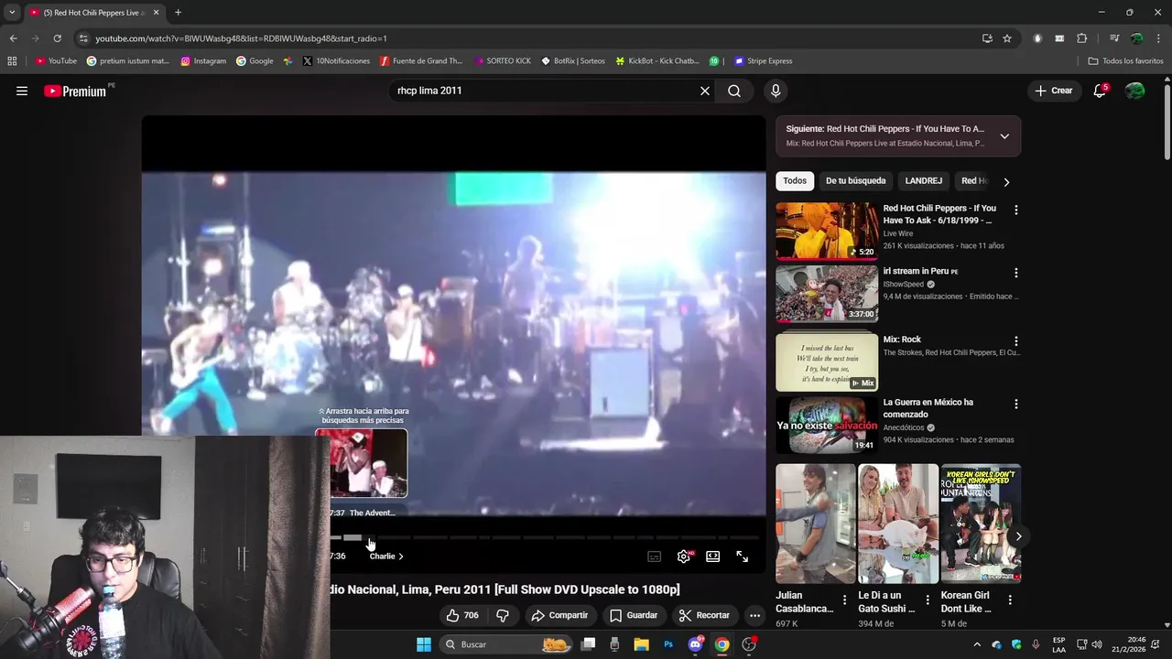Like the video with thumbs-up 706

point(462,615)
